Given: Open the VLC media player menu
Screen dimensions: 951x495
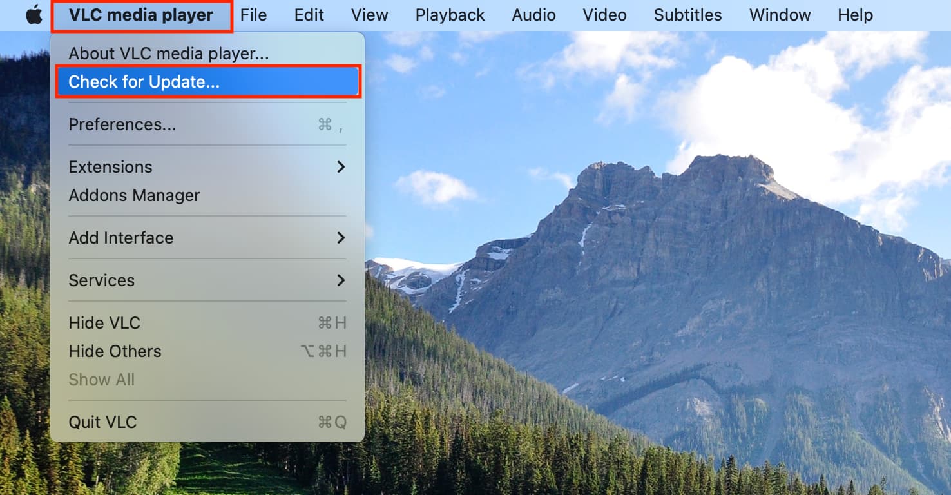Looking at the screenshot, I should click(x=141, y=15).
